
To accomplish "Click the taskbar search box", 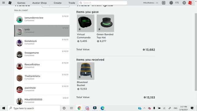I will (34, 108).
